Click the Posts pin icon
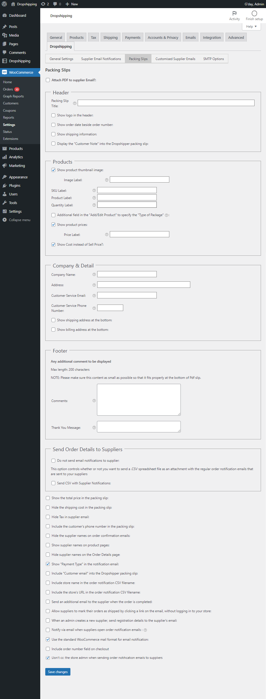The width and height of the screenshot is (266, 699). (x=4, y=27)
